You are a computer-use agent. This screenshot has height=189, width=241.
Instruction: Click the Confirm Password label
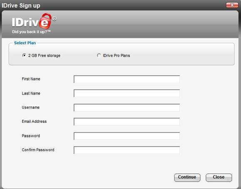click(x=38, y=150)
